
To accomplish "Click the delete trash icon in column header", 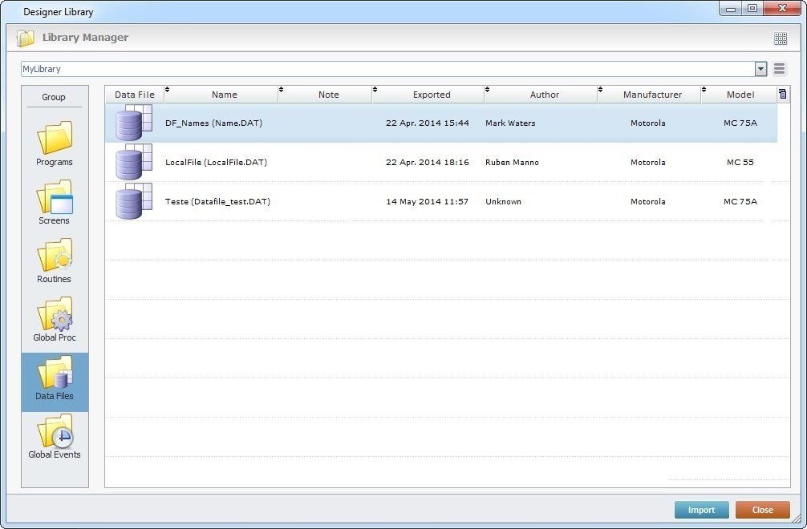I will point(783,95).
